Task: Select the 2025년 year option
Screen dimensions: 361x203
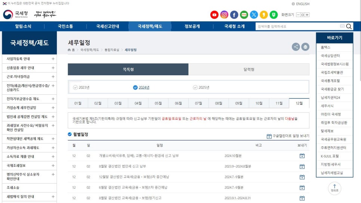Action: (x=201, y=88)
